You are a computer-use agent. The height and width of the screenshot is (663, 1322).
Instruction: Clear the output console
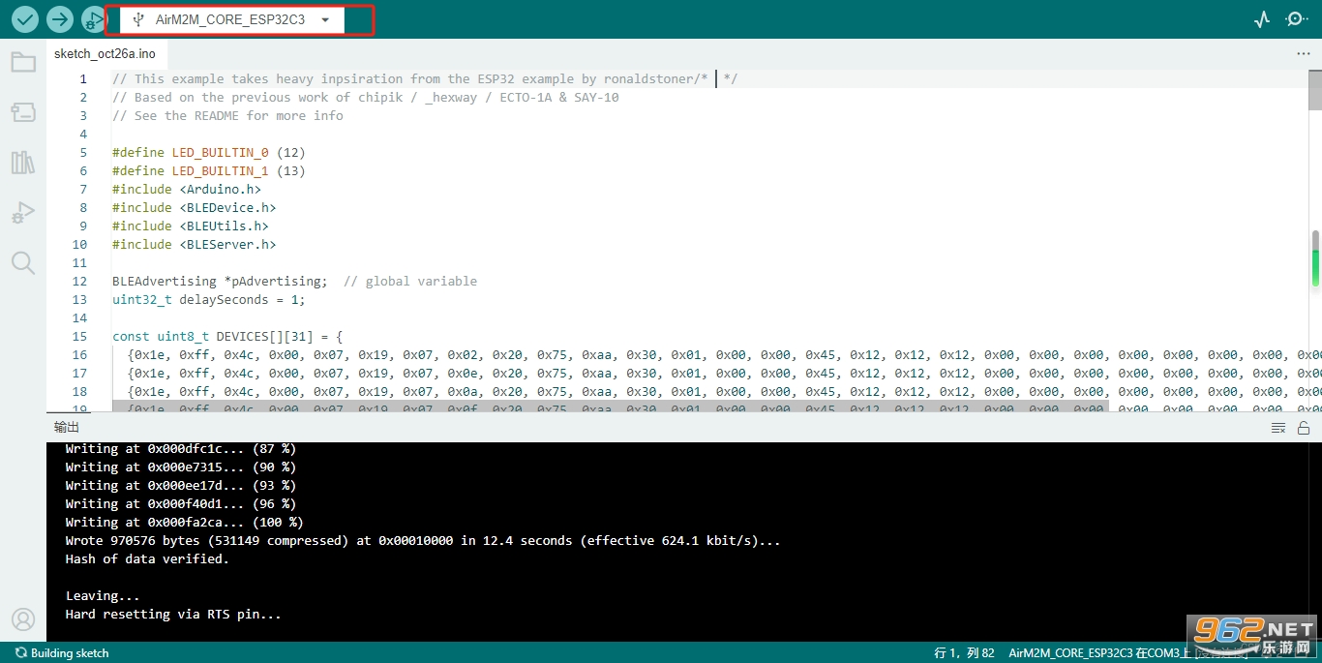(x=1278, y=428)
